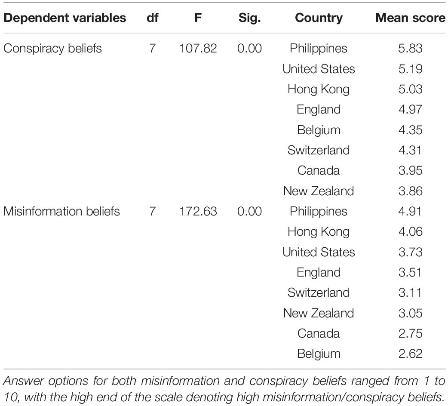Image resolution: width=448 pixels, height=406 pixels.
Task: Select the Mean score column header
Action: pos(410,18)
